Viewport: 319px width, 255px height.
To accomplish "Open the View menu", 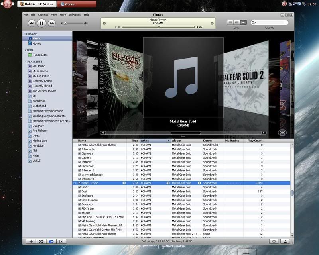I will pos(54,15).
